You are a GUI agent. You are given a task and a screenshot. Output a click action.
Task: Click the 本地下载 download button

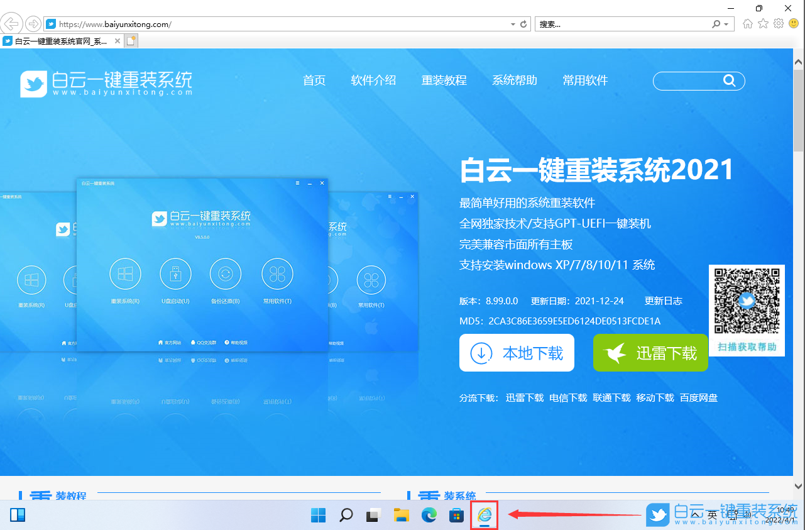[517, 353]
